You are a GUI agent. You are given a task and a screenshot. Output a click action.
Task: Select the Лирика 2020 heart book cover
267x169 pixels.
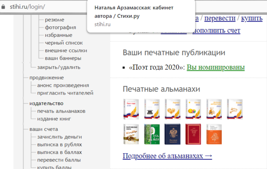pos(173,109)
